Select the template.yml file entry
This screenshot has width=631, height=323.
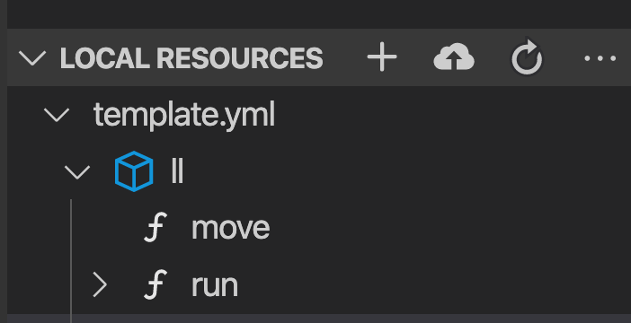(x=184, y=115)
